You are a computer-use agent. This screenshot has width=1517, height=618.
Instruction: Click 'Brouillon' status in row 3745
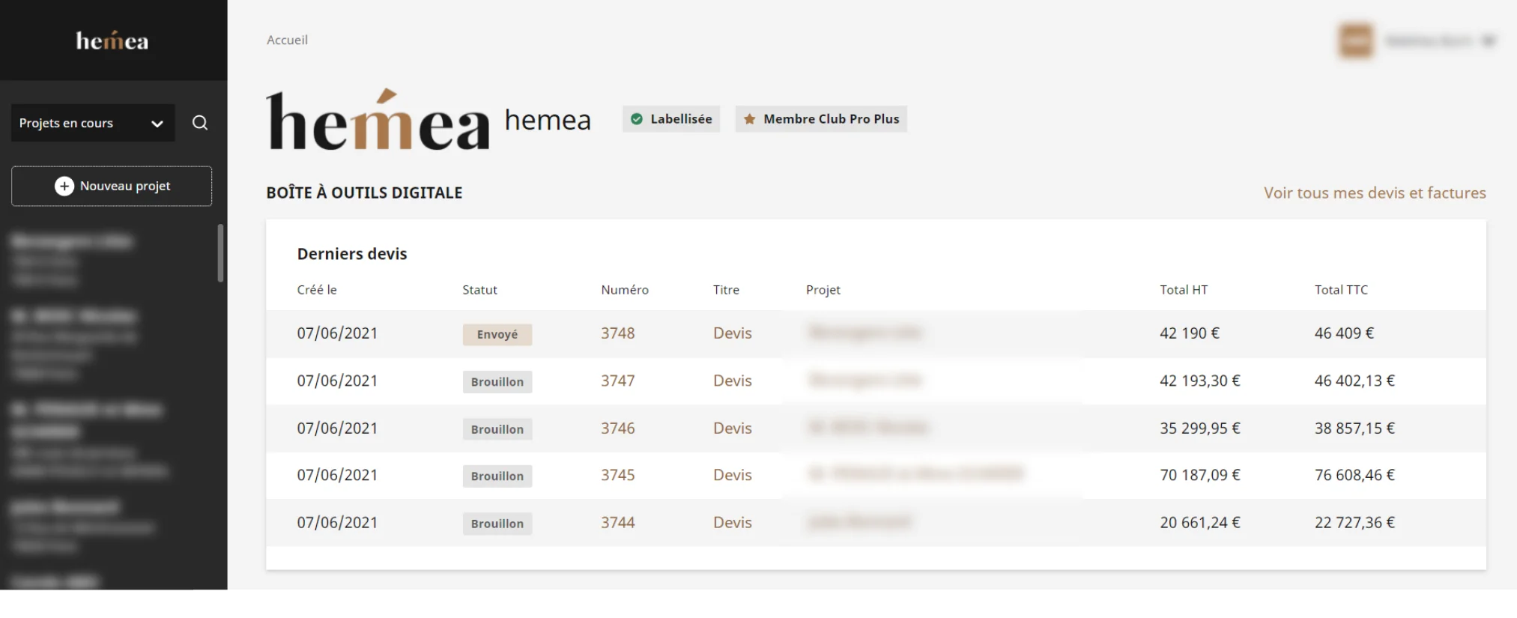[497, 476]
